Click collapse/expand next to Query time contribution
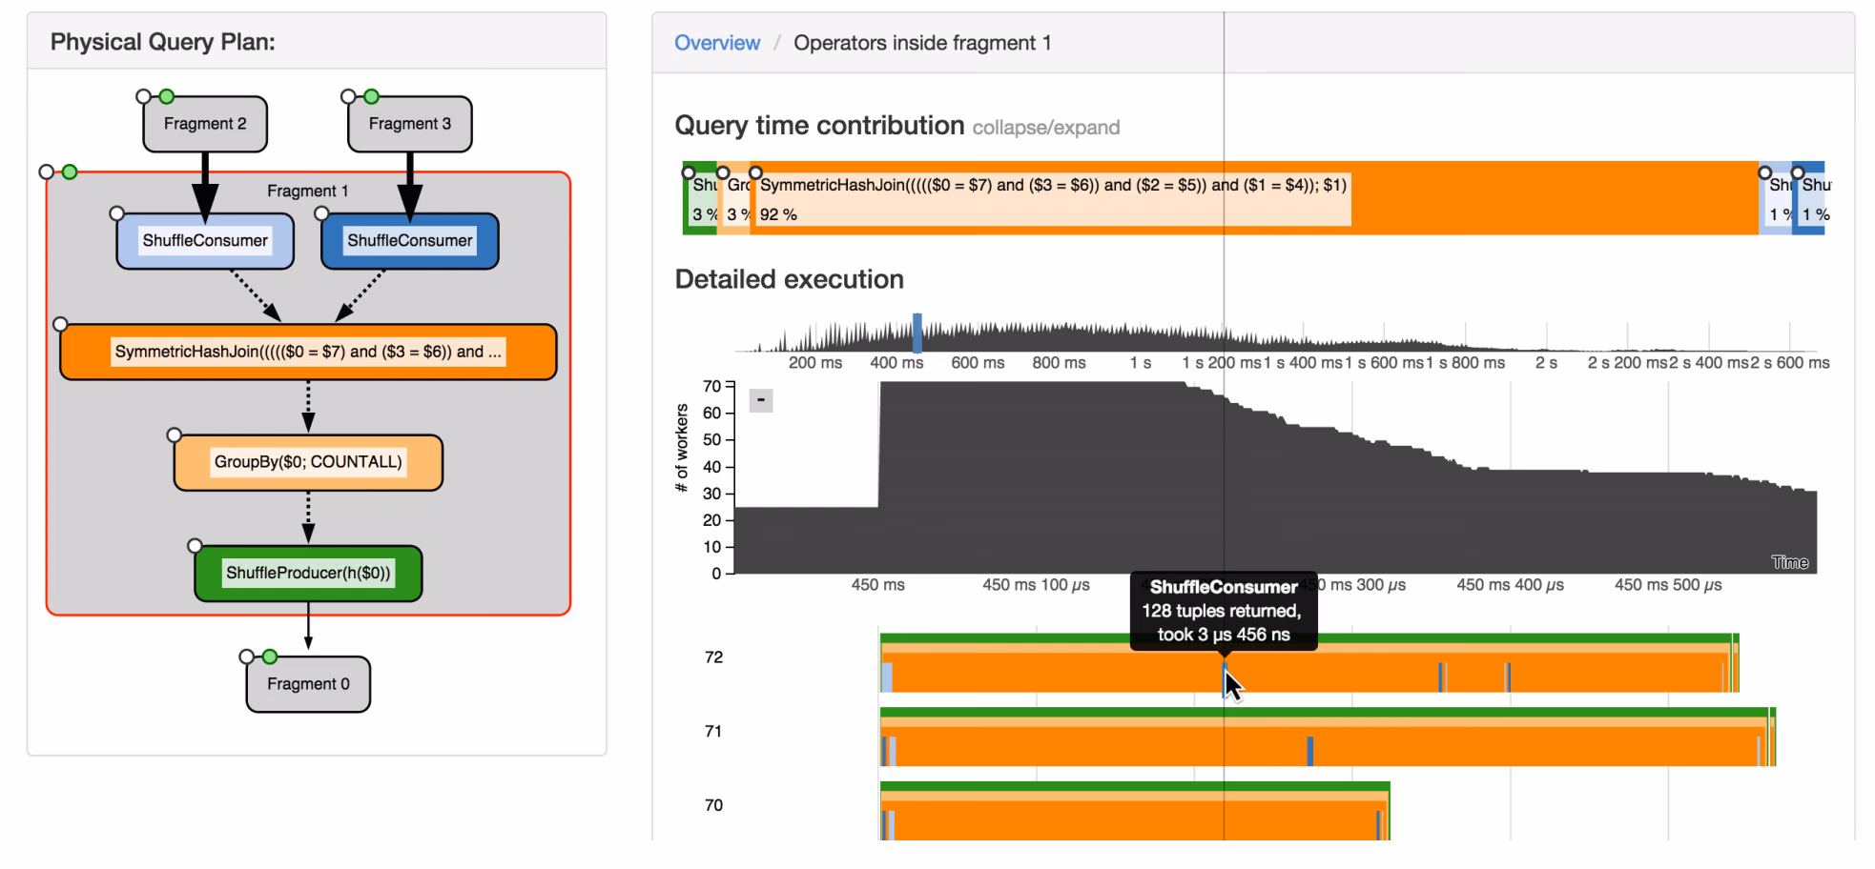 [1046, 128]
